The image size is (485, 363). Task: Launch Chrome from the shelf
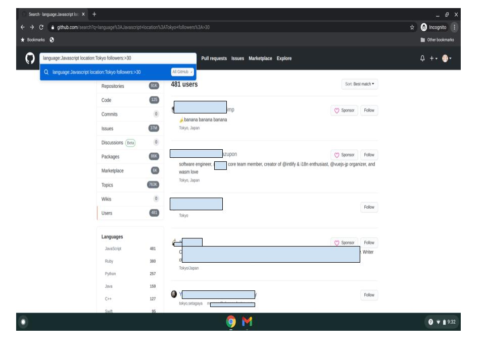point(231,322)
